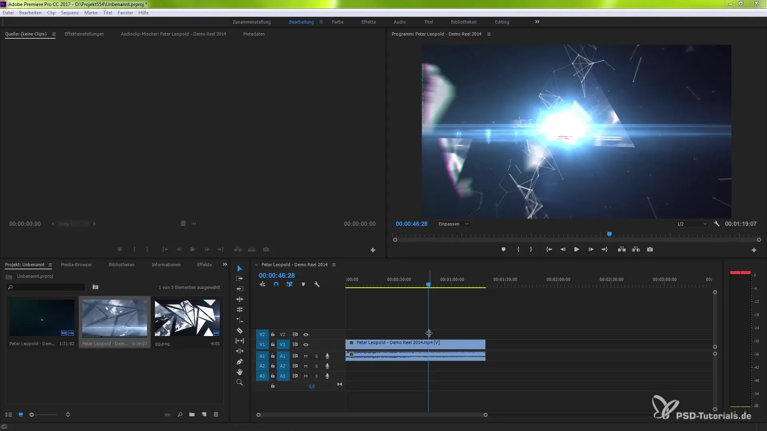Solo audio track A2
Image resolution: width=767 pixels, height=431 pixels.
pyautogui.click(x=316, y=366)
